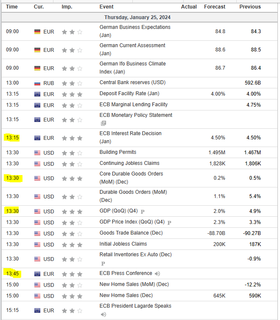Click the Russian flag in the RUB row
The width and height of the screenshot is (280, 320).
[x=37, y=83]
